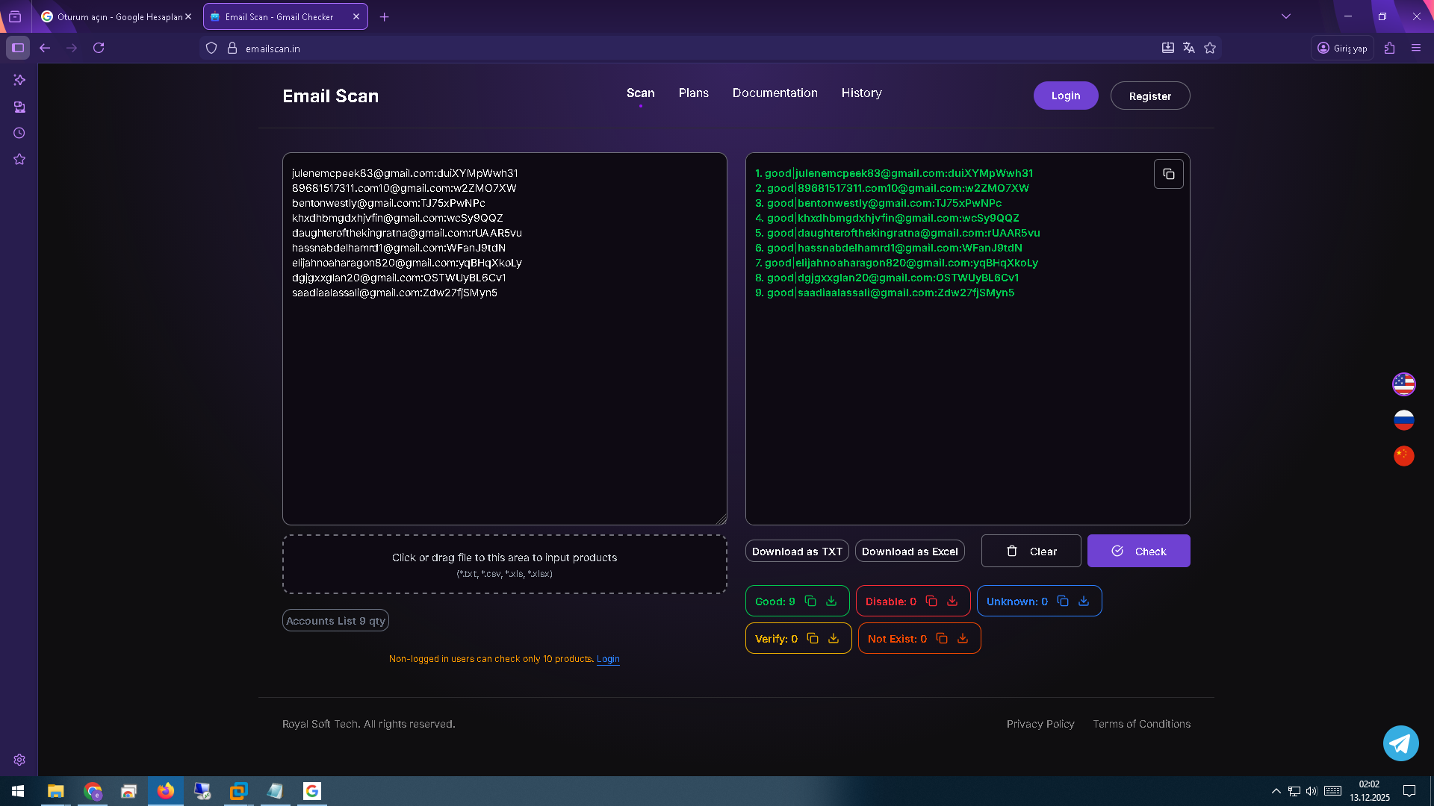Open the AI chatbot sidebar tool
Viewport: 1434px width, 806px height.
click(x=19, y=80)
